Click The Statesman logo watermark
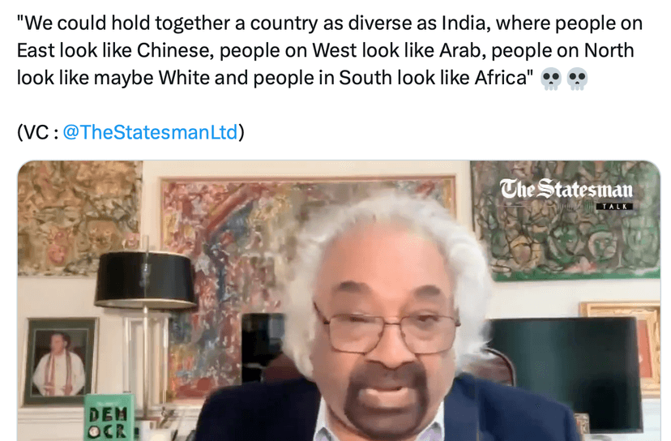This screenshot has height=441, width=671. [566, 189]
